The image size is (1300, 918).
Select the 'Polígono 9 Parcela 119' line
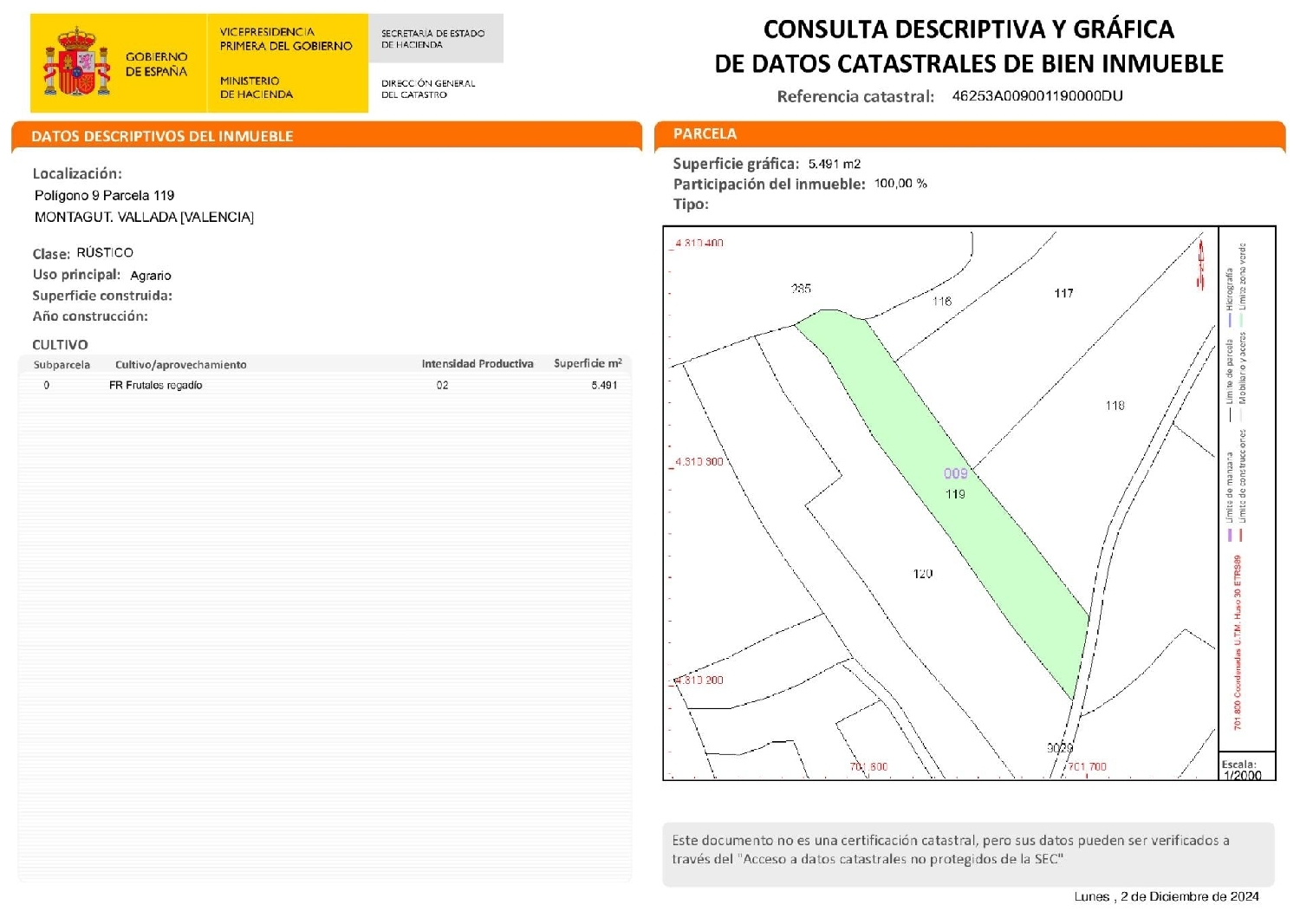tap(104, 196)
